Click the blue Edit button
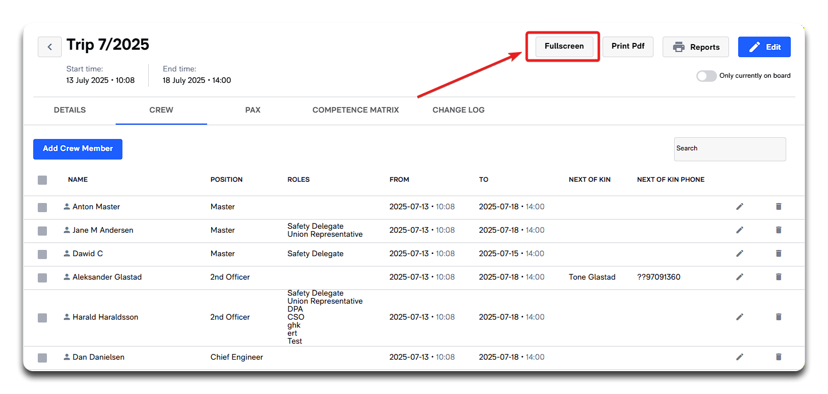The width and height of the screenshot is (828, 394). point(764,47)
